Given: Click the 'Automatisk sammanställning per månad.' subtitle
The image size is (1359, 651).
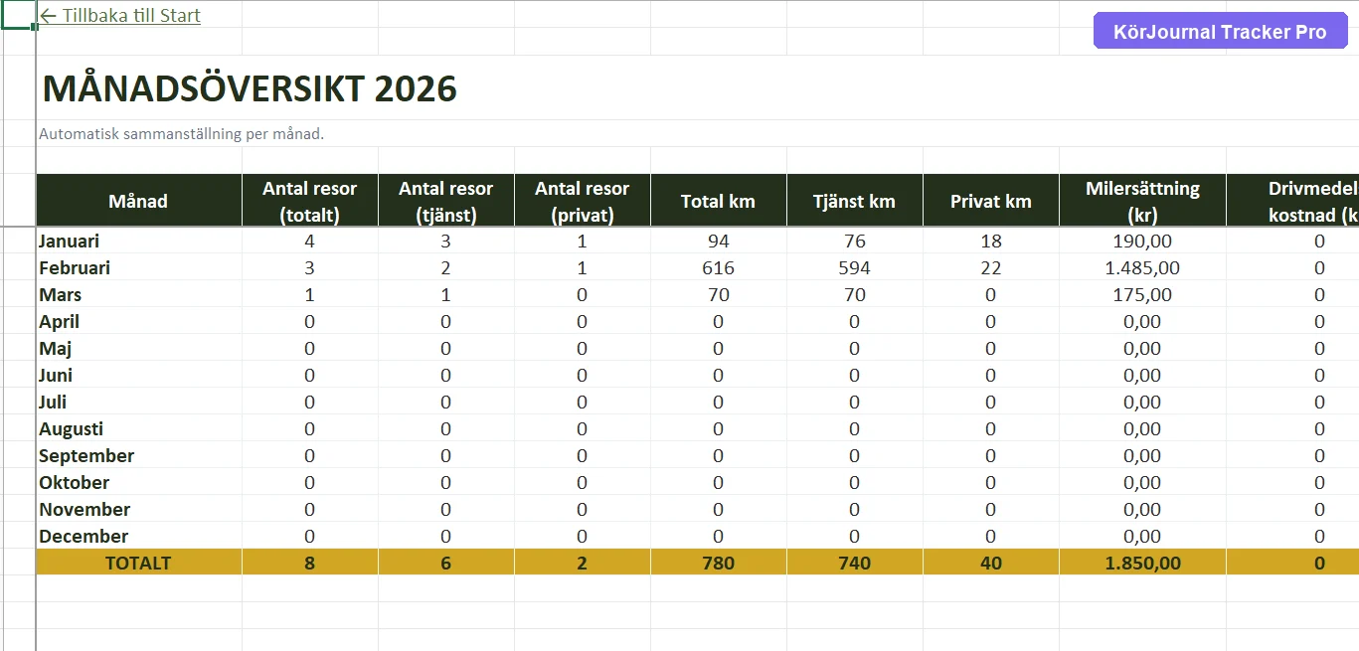Looking at the screenshot, I should (182, 134).
